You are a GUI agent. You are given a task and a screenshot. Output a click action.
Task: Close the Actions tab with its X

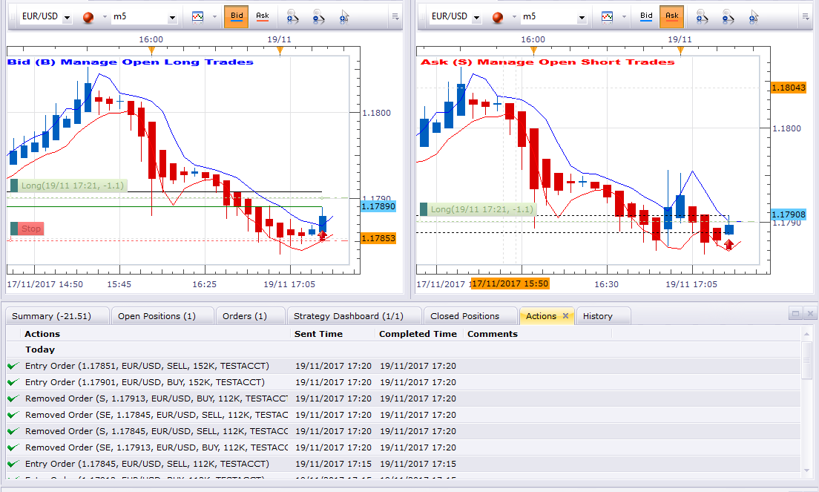pyautogui.click(x=565, y=315)
